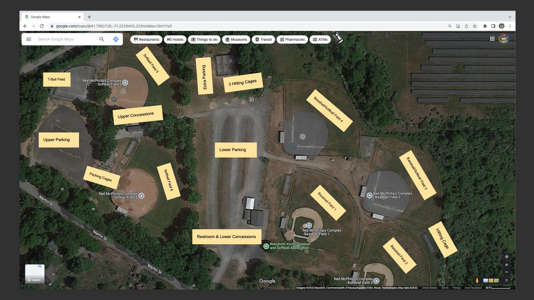Toggle the browser side panel icon
Image resolution: width=534 pixels, height=300 pixels.
tap(493, 26)
